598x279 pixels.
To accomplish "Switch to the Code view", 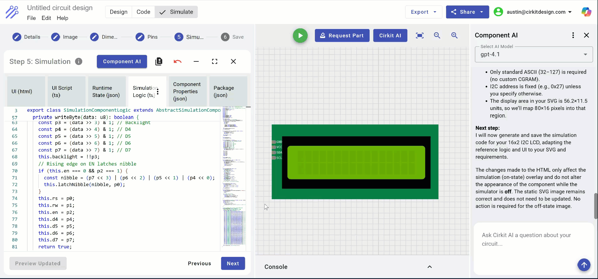I will coord(143,12).
